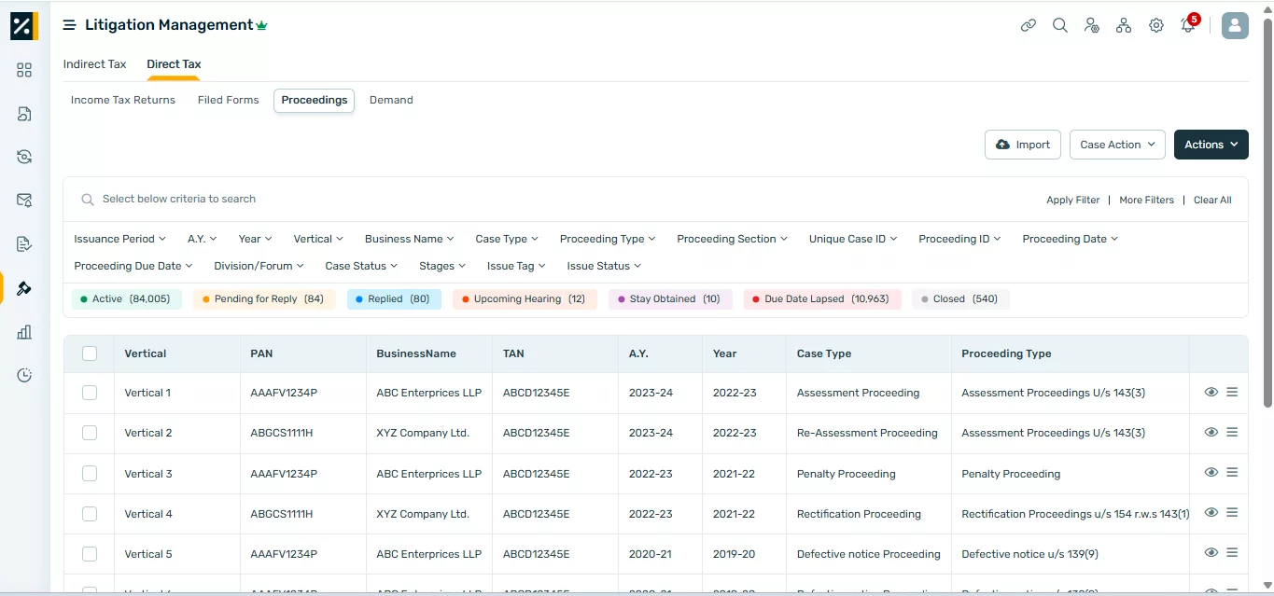Click the Clear All link
Screen dimensions: 1274x596
coord(1211,200)
